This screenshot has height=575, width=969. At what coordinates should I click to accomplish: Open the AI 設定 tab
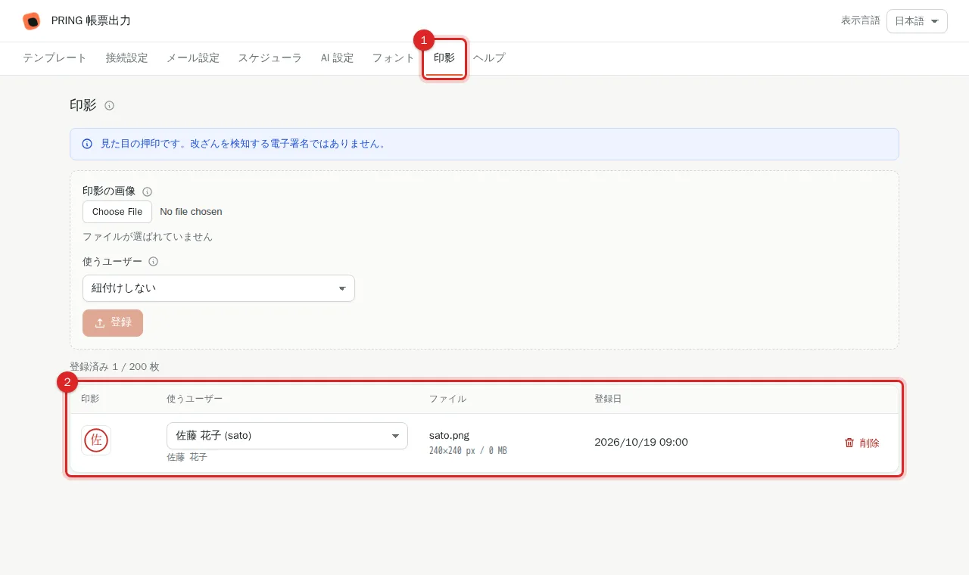[337, 58]
